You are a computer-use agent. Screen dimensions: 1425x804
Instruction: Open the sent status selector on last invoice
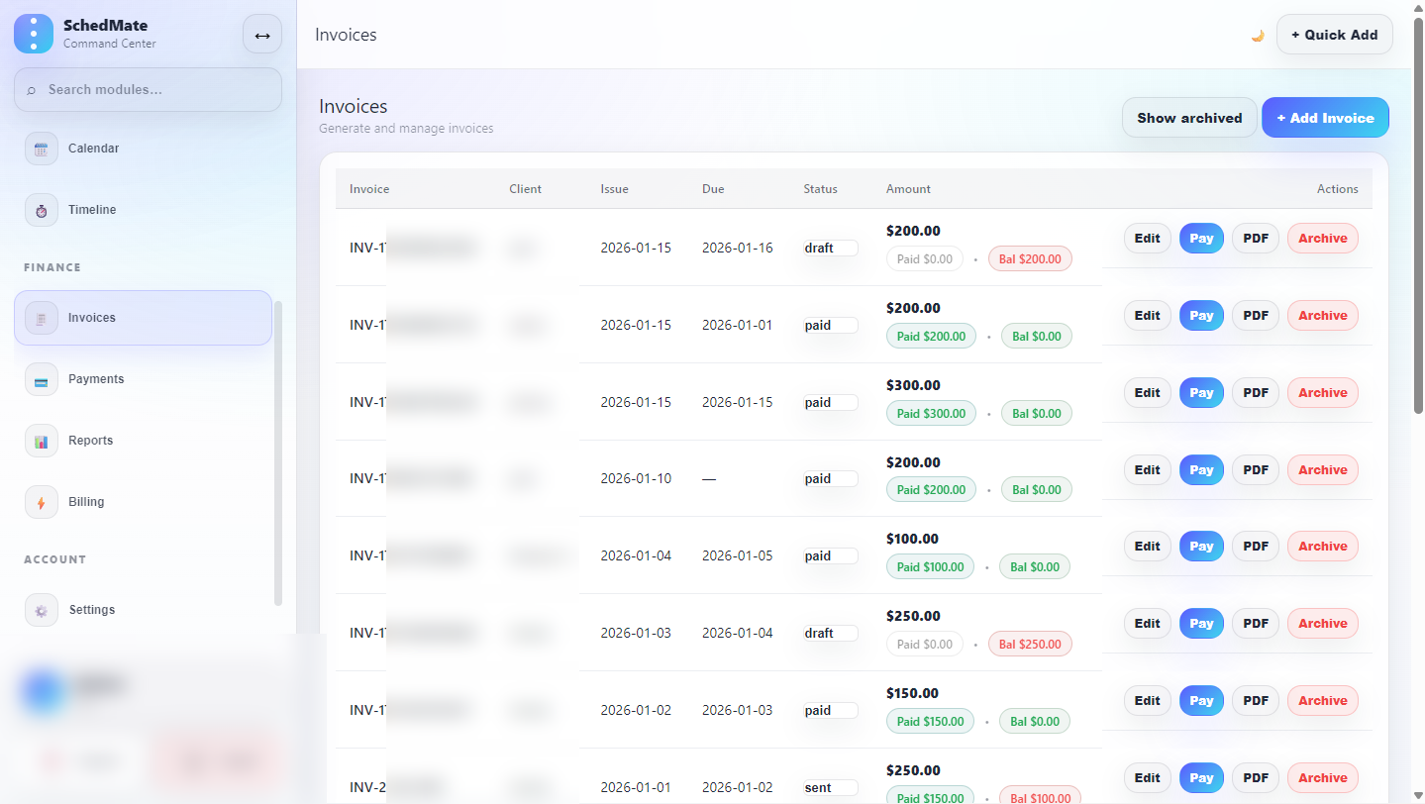click(x=829, y=786)
